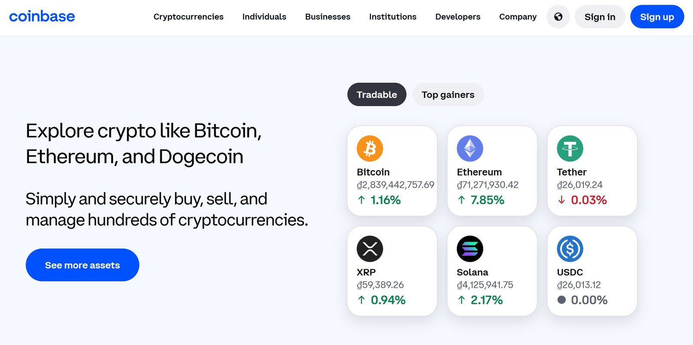This screenshot has width=693, height=345.
Task: Open the Cryptocurrencies menu
Action: pyautogui.click(x=188, y=17)
